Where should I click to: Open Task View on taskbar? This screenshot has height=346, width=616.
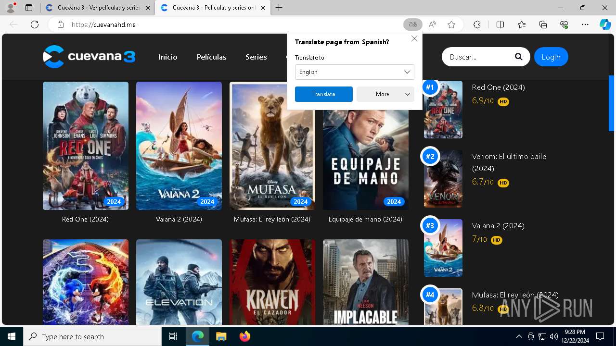pos(173,336)
